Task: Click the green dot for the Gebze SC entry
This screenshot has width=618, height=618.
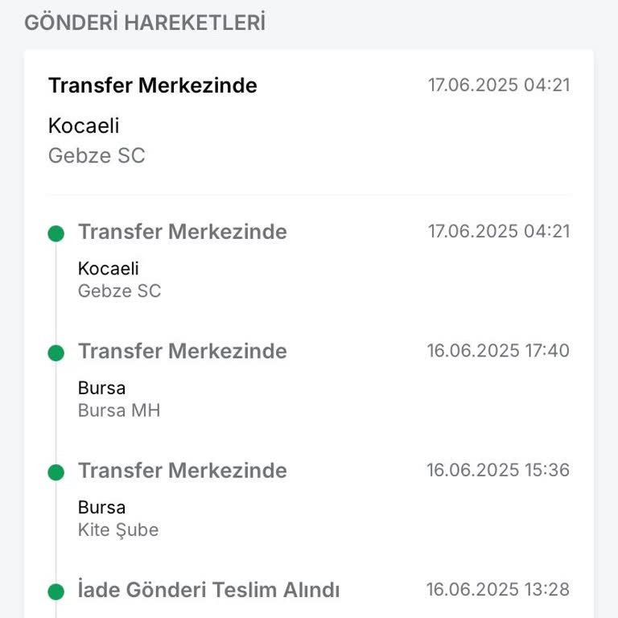Action: click(x=56, y=233)
